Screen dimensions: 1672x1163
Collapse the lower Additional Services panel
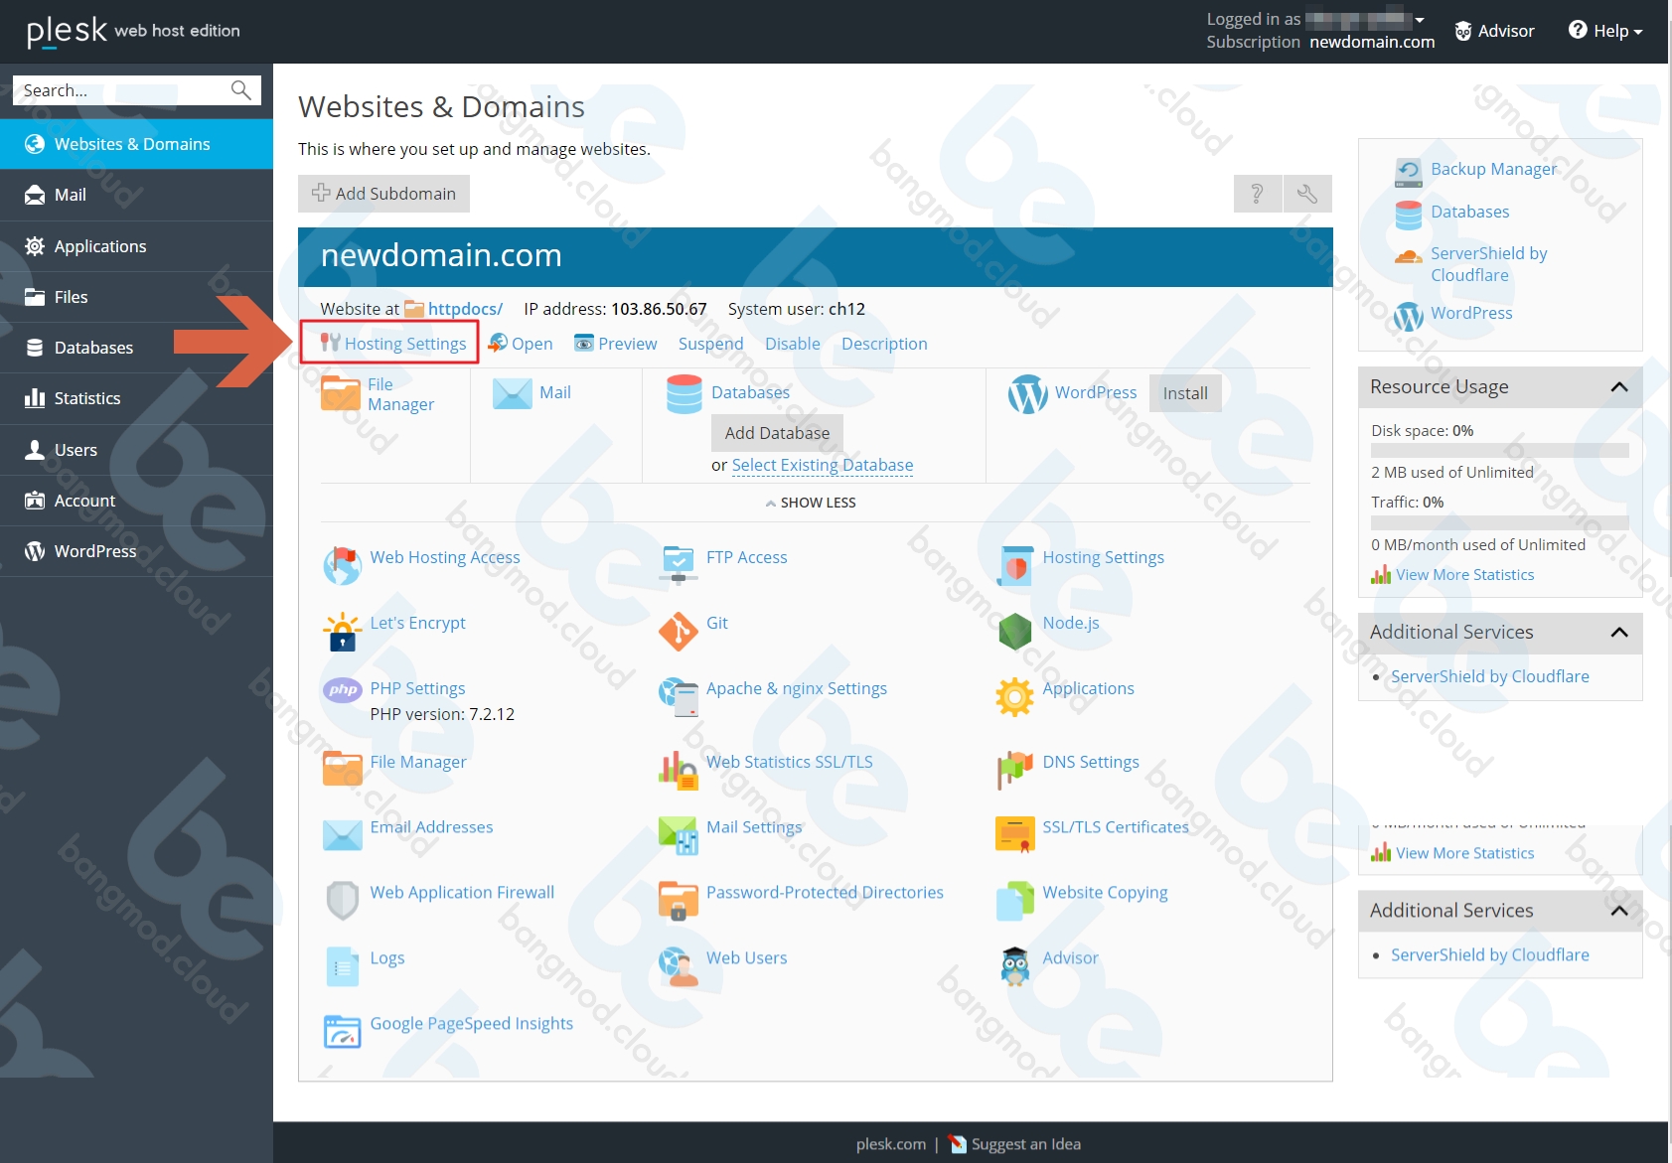1619,911
